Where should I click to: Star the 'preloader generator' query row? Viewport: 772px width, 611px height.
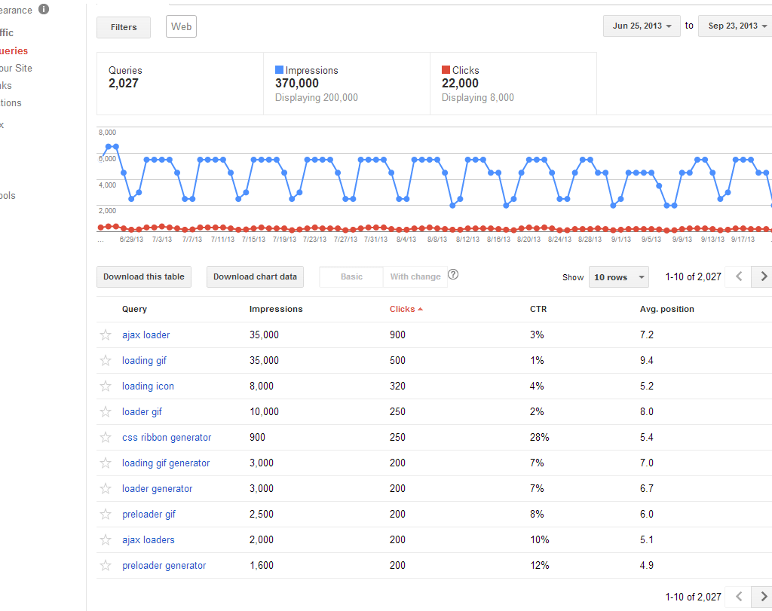[106, 566]
